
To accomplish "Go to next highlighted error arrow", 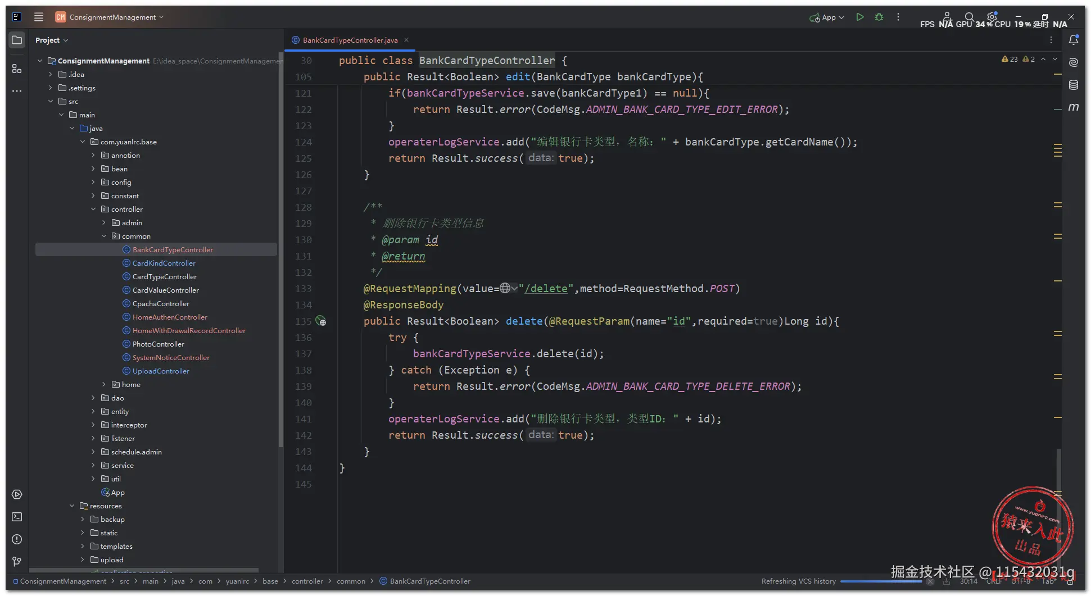I will (x=1055, y=59).
